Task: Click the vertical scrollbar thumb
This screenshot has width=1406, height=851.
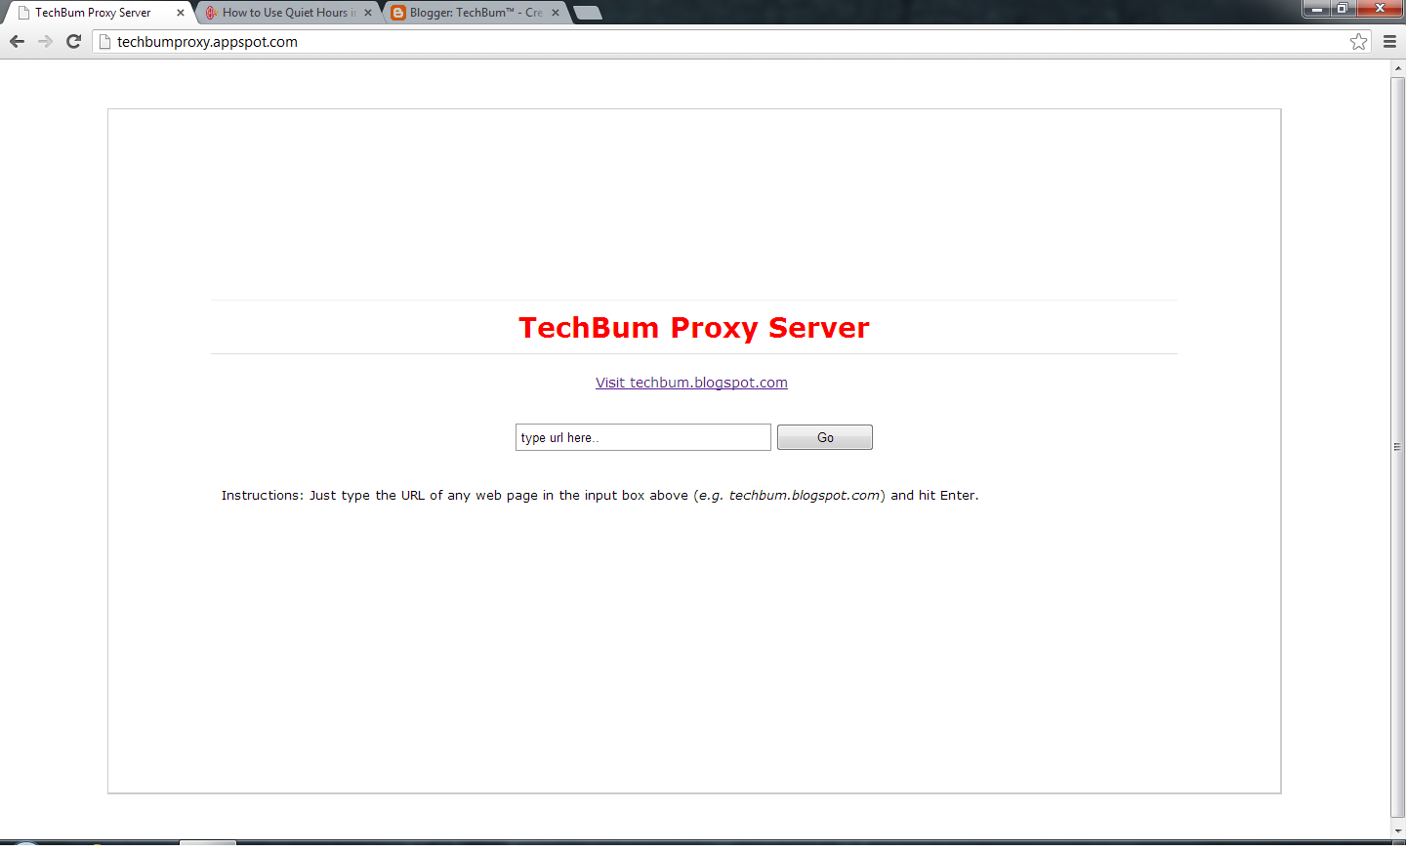Action: 1397,446
